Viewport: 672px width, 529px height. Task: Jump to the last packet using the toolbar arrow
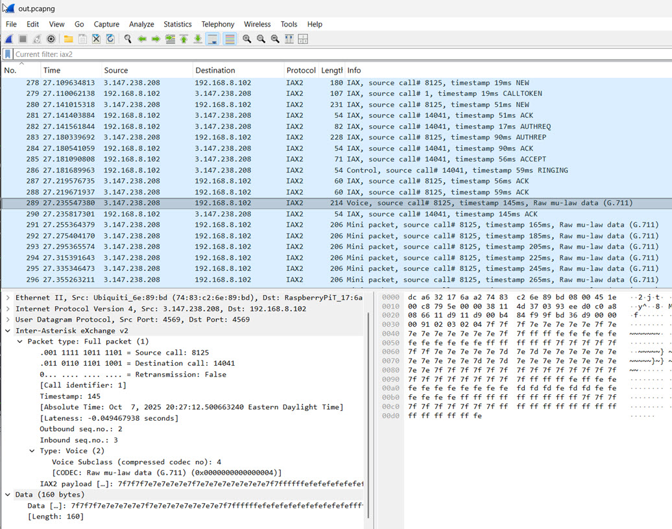(x=198, y=39)
